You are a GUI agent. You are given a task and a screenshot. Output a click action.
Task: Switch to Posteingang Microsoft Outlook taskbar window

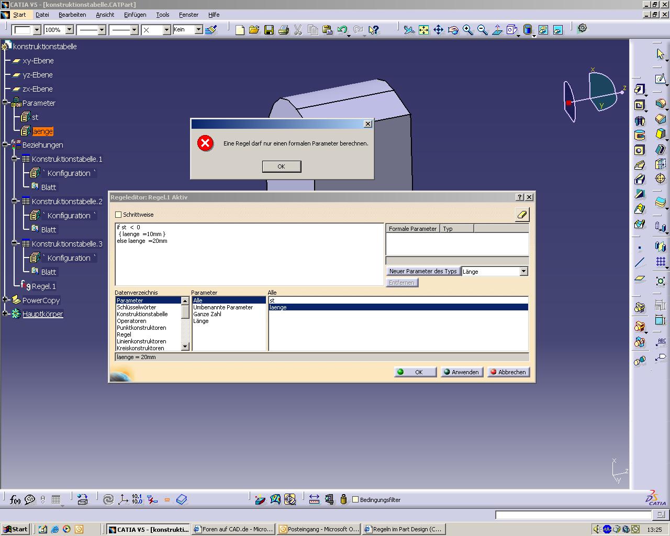319,529
